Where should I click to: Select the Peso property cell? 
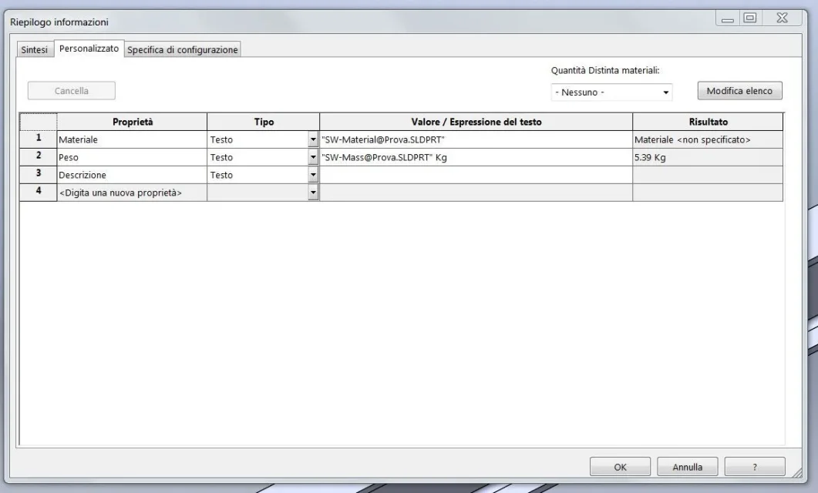pyautogui.click(x=132, y=157)
